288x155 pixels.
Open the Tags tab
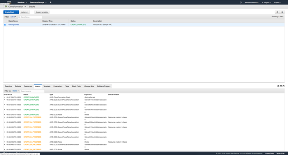[67, 86]
